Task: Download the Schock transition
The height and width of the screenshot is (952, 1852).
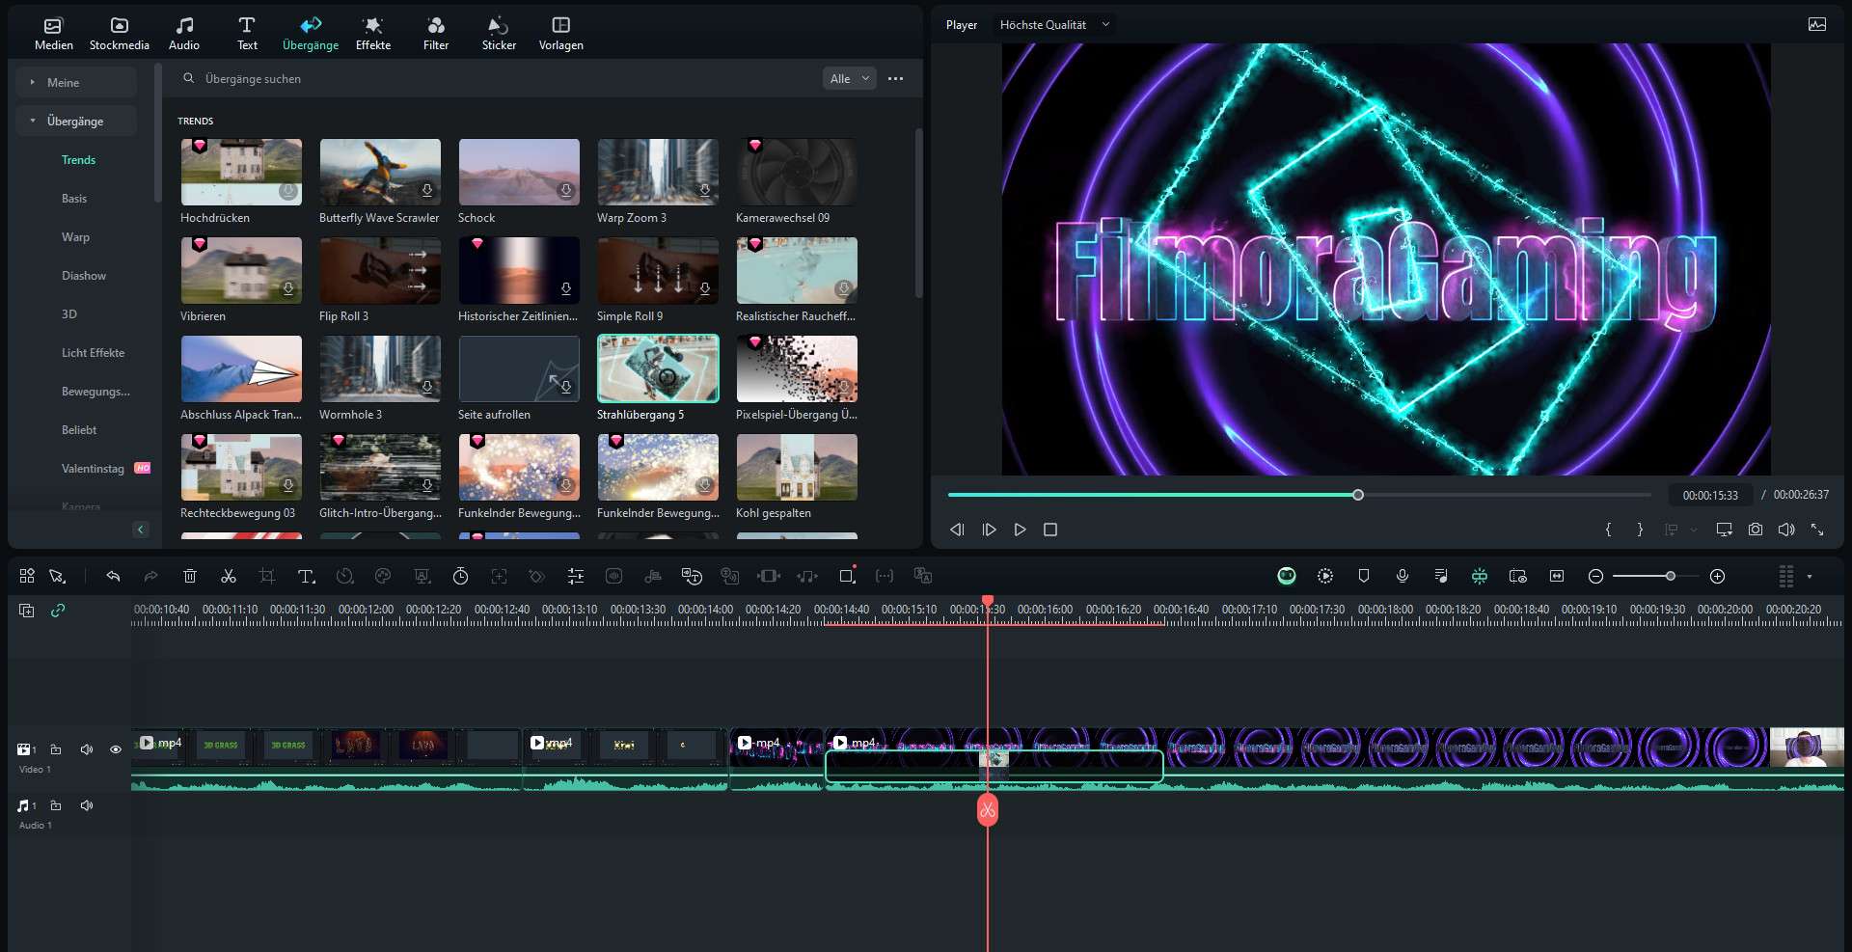Action: coord(566,191)
